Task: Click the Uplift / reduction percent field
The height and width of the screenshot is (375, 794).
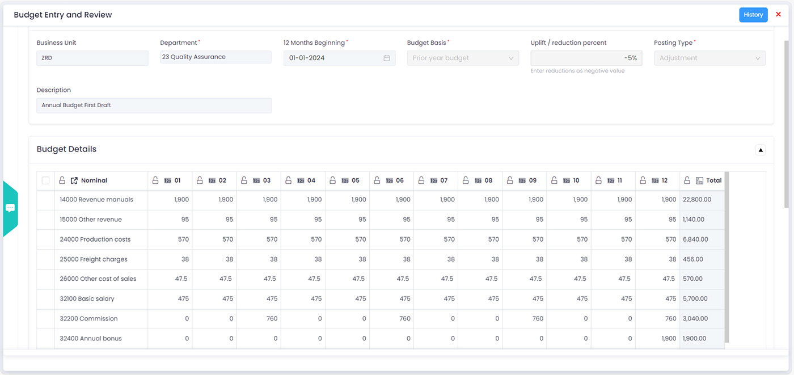Action: pyautogui.click(x=586, y=58)
